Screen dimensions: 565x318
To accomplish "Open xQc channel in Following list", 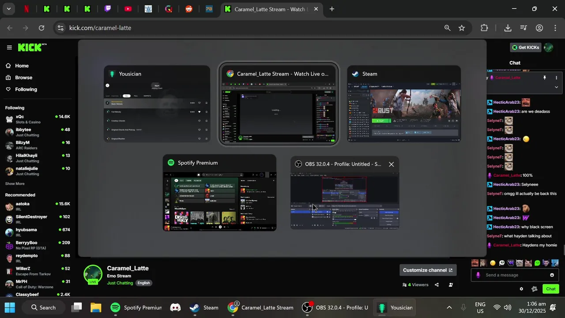I will tap(38, 119).
